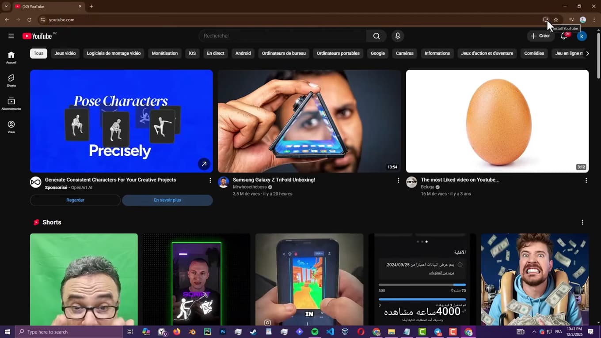Show hidden system tray icons

534,332
